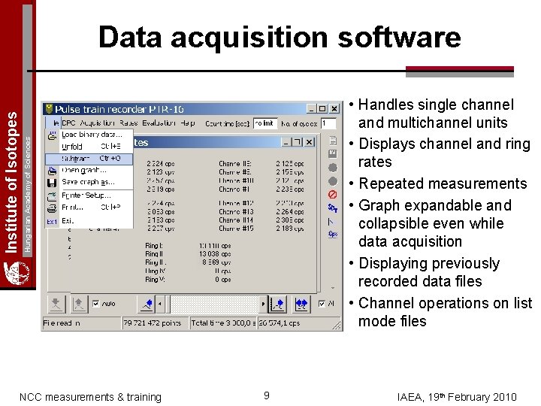Click the 'Total time 3 000,0 s' status text
Image resolution: width=541 pixels, height=406 pixels.
pyautogui.click(x=224, y=323)
